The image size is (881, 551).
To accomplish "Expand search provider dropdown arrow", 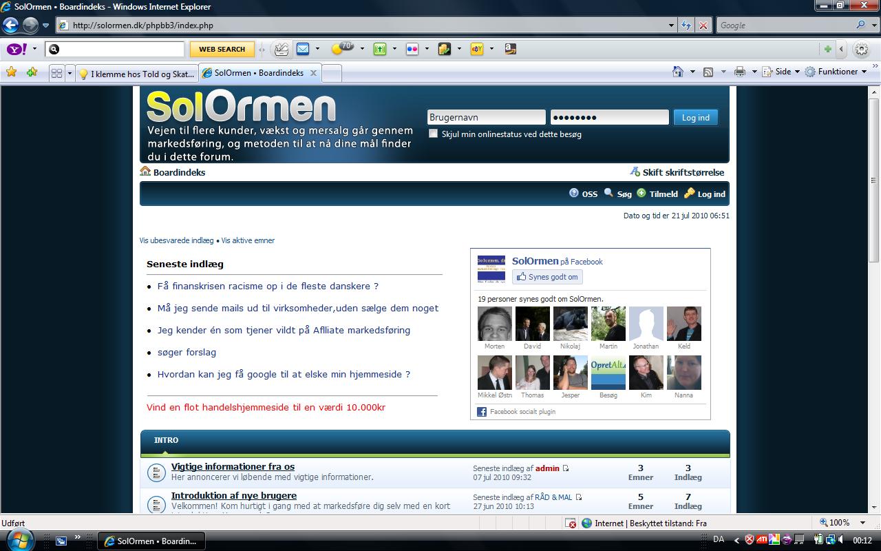I will 873,25.
